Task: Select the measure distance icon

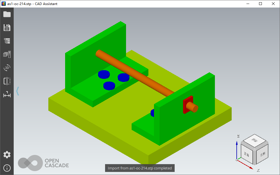Action: coord(7,94)
